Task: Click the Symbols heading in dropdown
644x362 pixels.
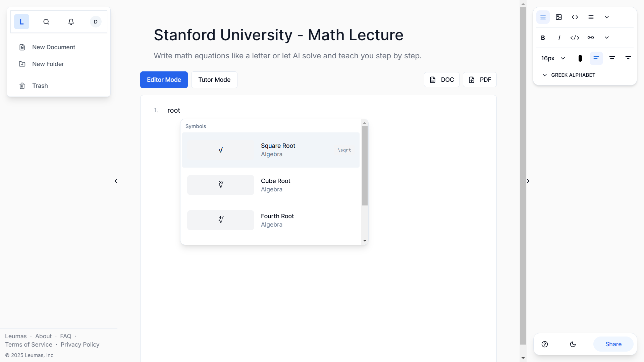Action: pyautogui.click(x=196, y=126)
